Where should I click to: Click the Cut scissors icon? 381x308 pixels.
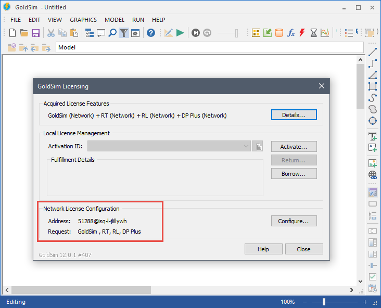(x=51, y=33)
